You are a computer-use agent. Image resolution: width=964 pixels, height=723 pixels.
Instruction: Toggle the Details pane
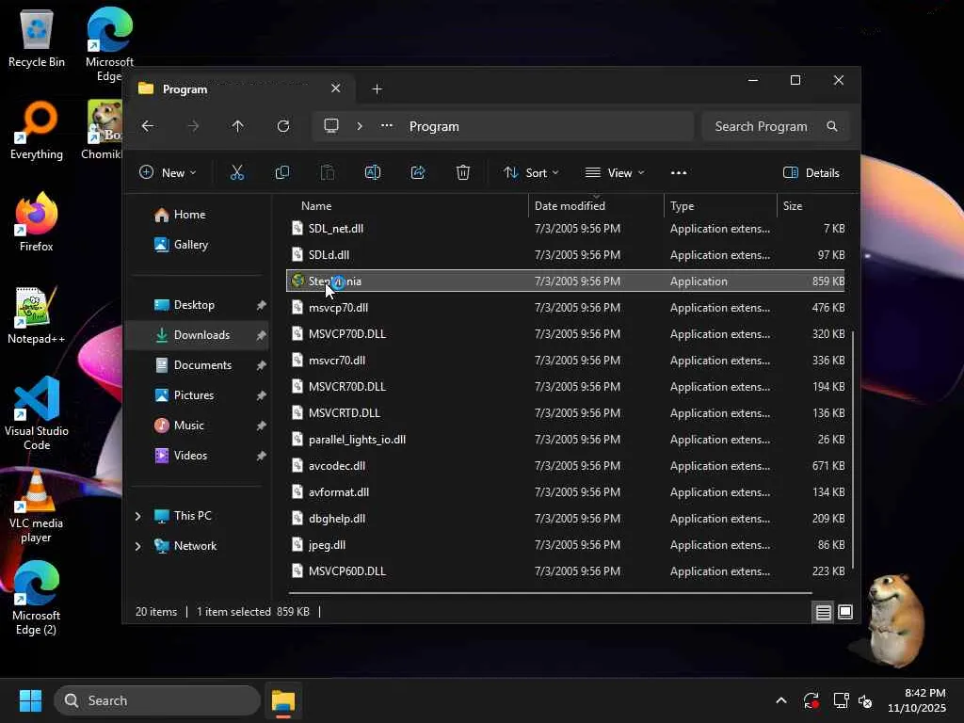tap(811, 172)
